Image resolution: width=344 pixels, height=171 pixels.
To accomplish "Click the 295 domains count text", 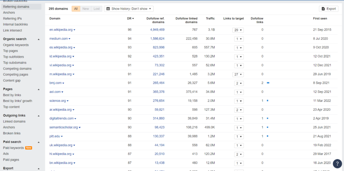I will click(x=58, y=9).
